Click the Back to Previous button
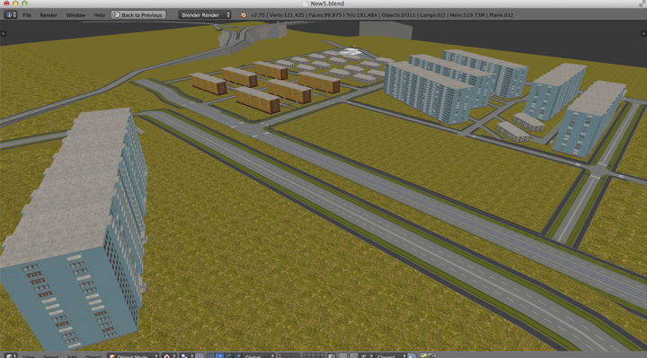This screenshot has height=358, width=647. pos(138,15)
